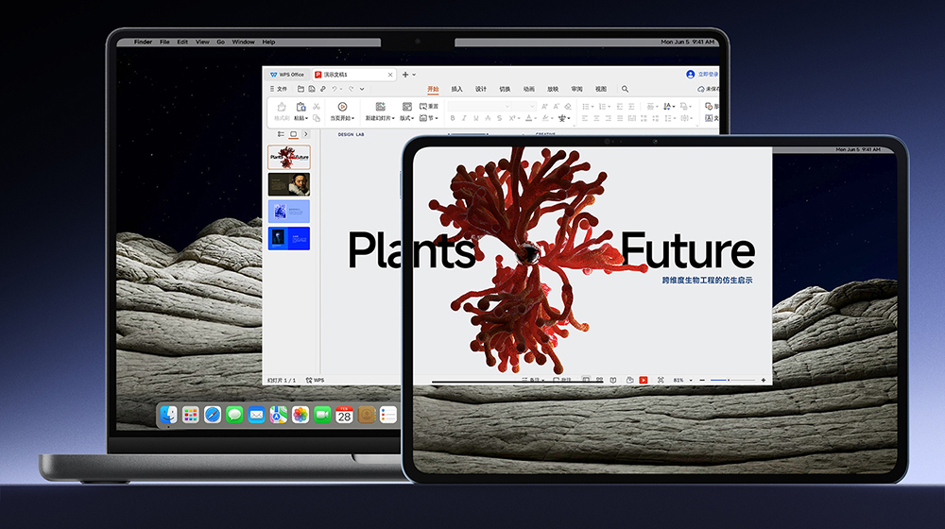
Task: Open Finder from the Dock
Action: pos(169,415)
